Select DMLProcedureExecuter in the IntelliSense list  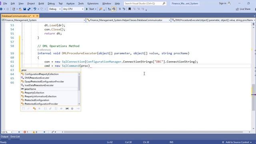pyautogui.click(x=49, y=78)
